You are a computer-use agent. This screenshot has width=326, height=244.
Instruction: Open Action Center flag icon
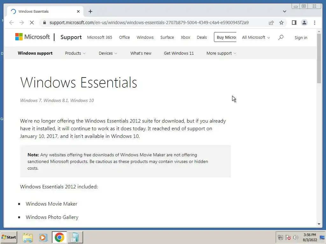point(288,237)
